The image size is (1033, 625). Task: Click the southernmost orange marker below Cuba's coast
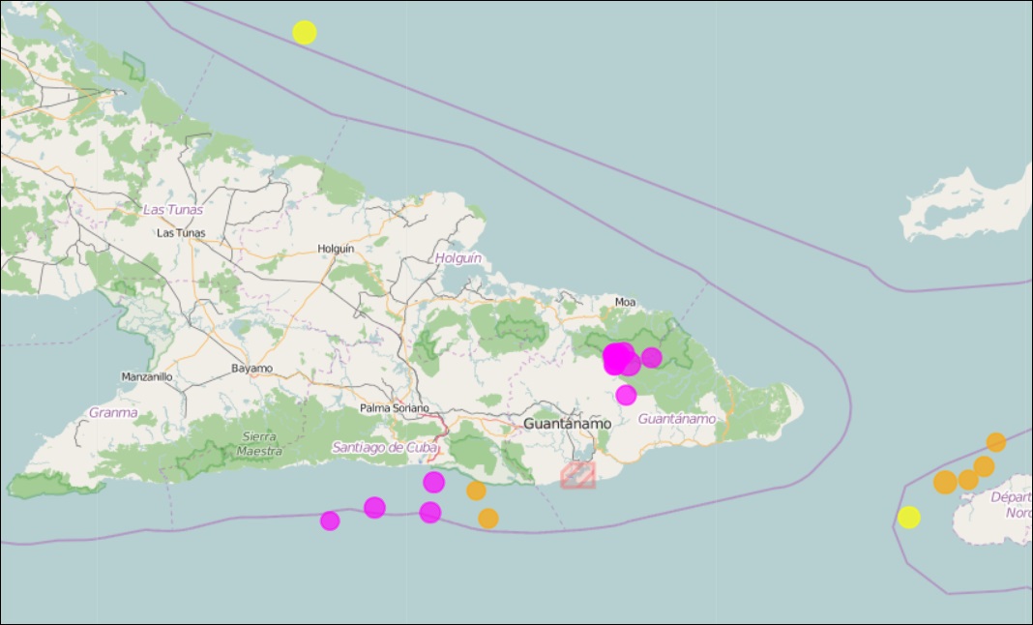pos(488,519)
